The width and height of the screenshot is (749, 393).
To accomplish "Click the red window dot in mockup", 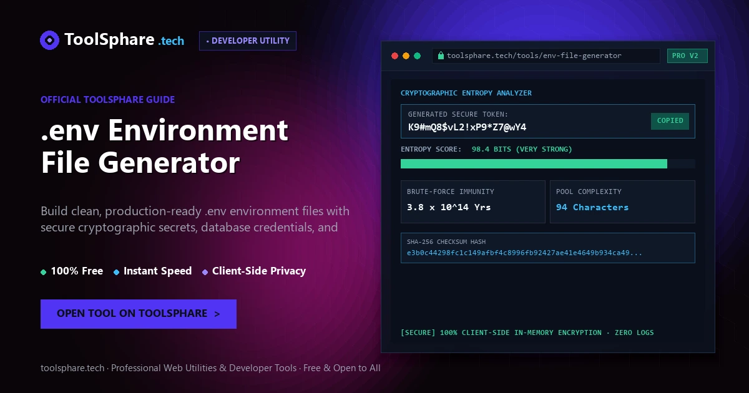I will pos(394,56).
